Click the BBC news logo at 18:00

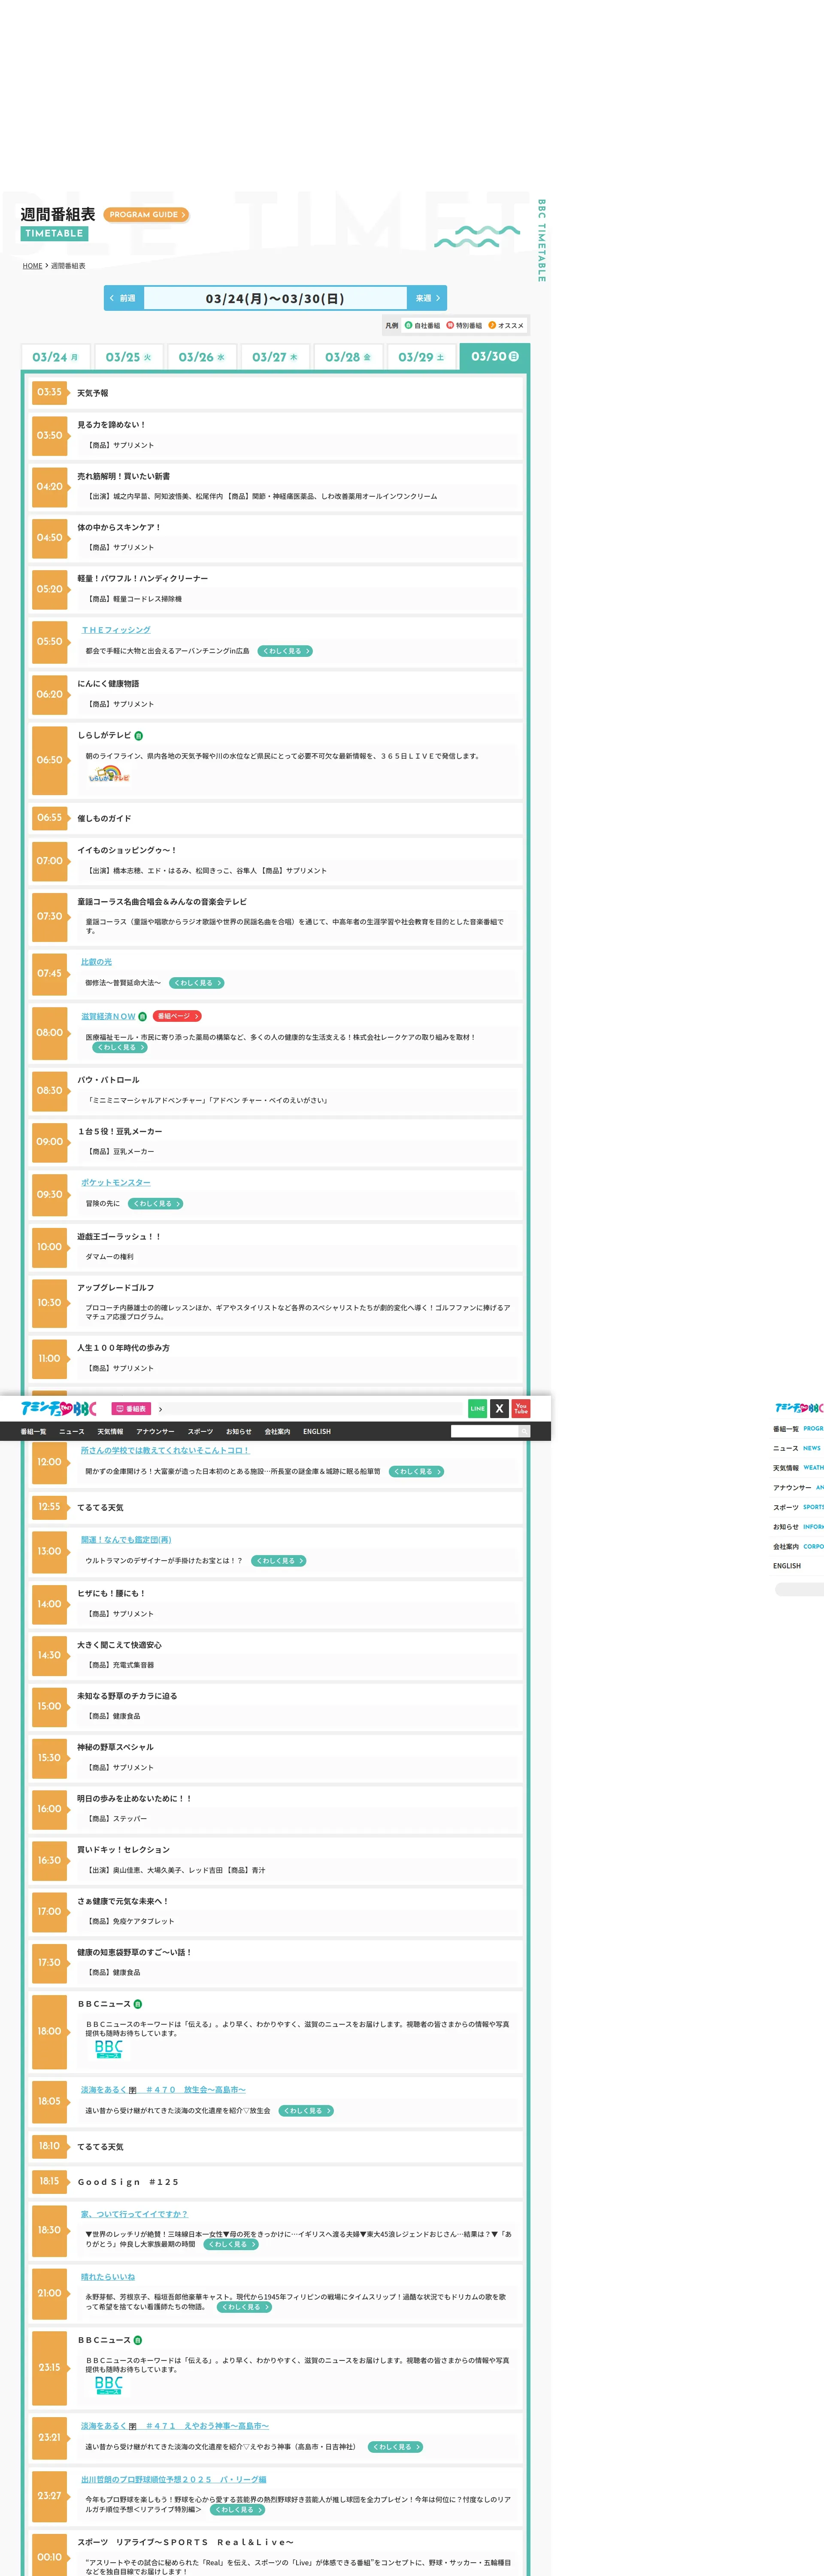tap(108, 2049)
